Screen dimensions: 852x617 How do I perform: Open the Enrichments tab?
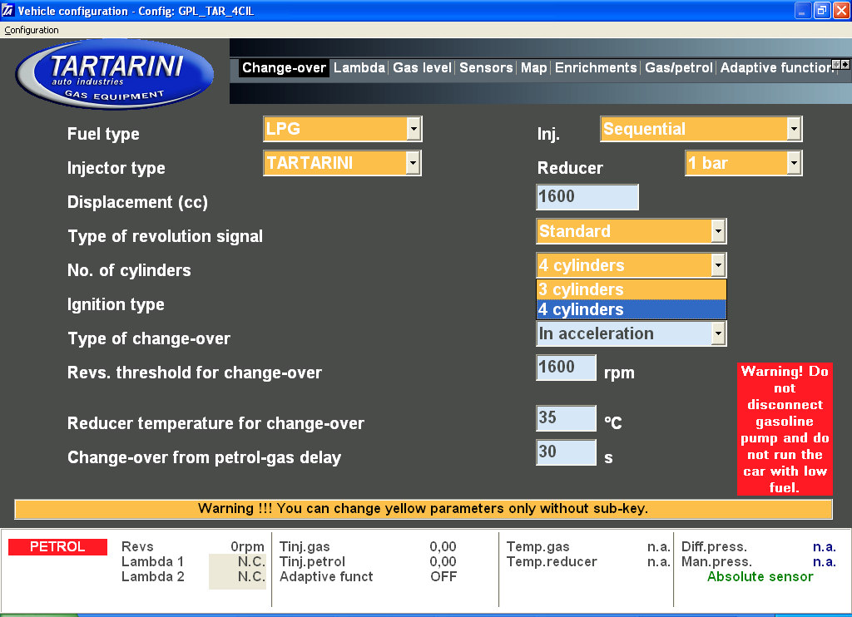(x=596, y=68)
